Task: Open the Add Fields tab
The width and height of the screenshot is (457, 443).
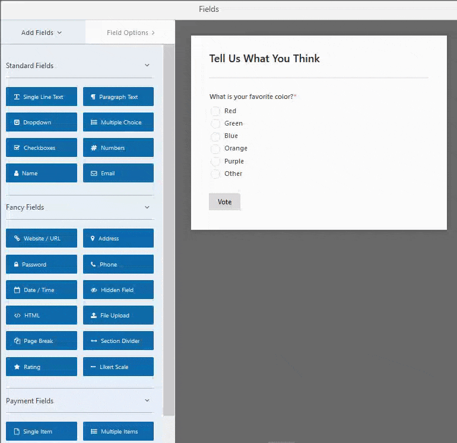Action: (x=42, y=33)
